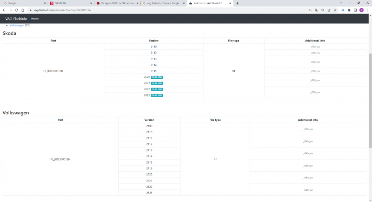Click the vertical scrollbar thumb
372x202 pixels.
coord(370,101)
